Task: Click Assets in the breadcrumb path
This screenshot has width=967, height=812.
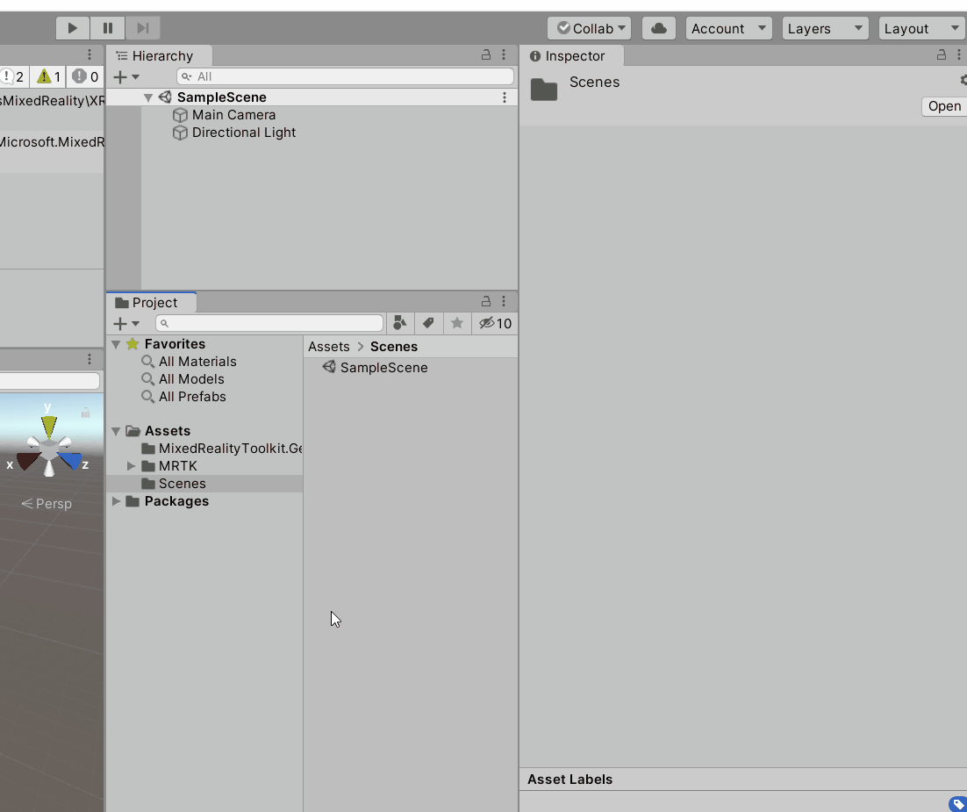Action: point(329,347)
